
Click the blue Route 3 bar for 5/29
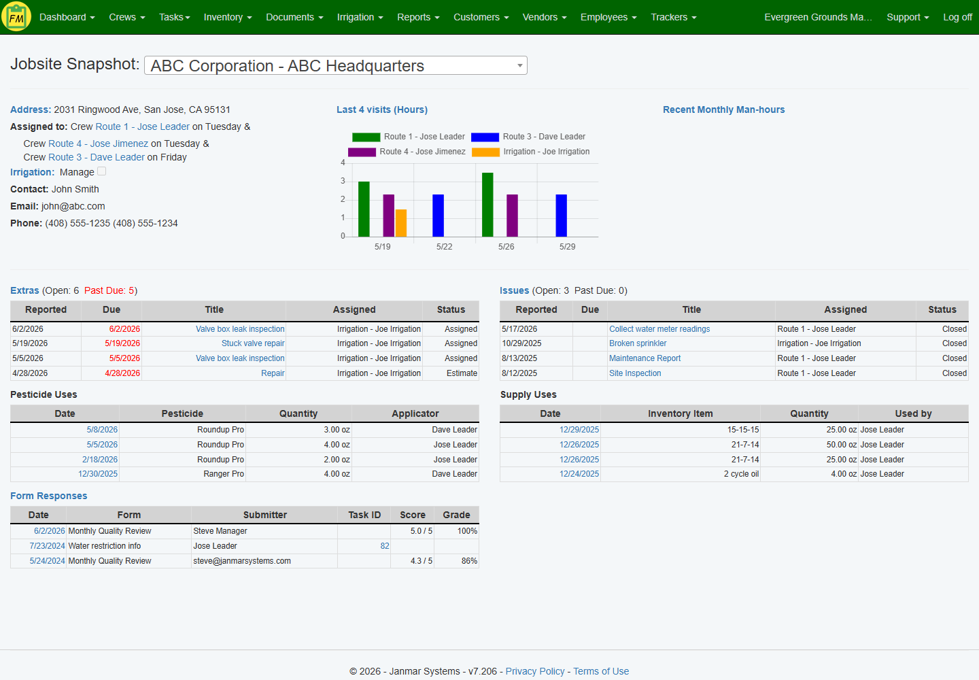(562, 216)
